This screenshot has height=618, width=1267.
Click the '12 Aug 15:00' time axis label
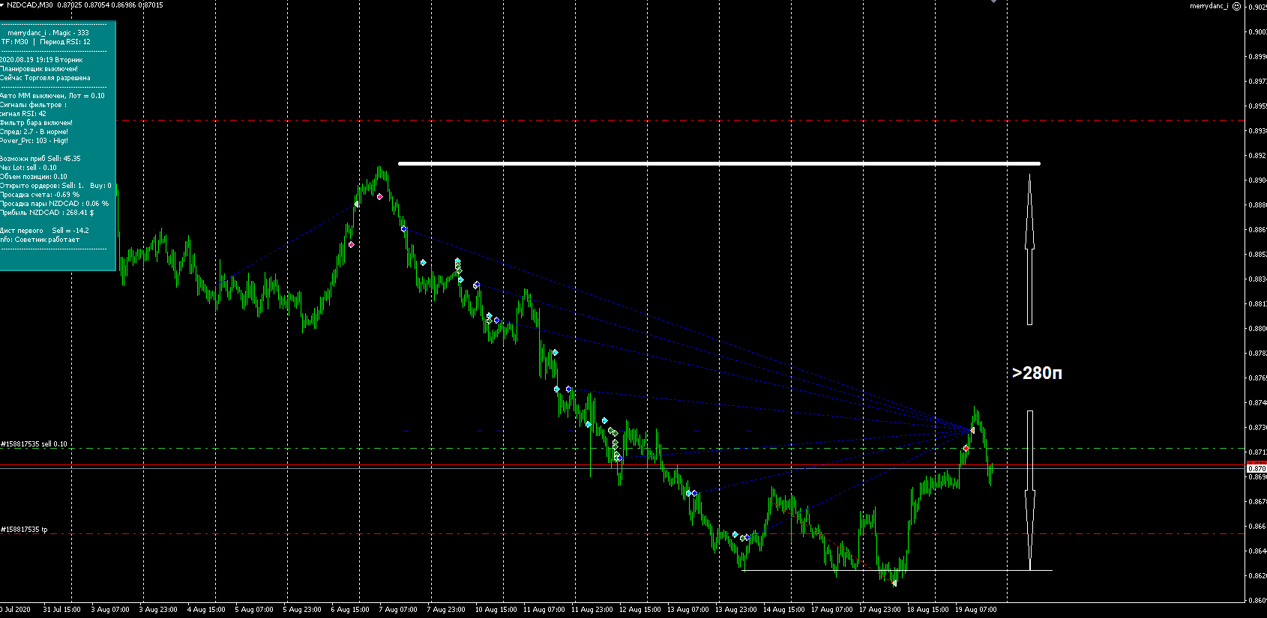click(639, 610)
